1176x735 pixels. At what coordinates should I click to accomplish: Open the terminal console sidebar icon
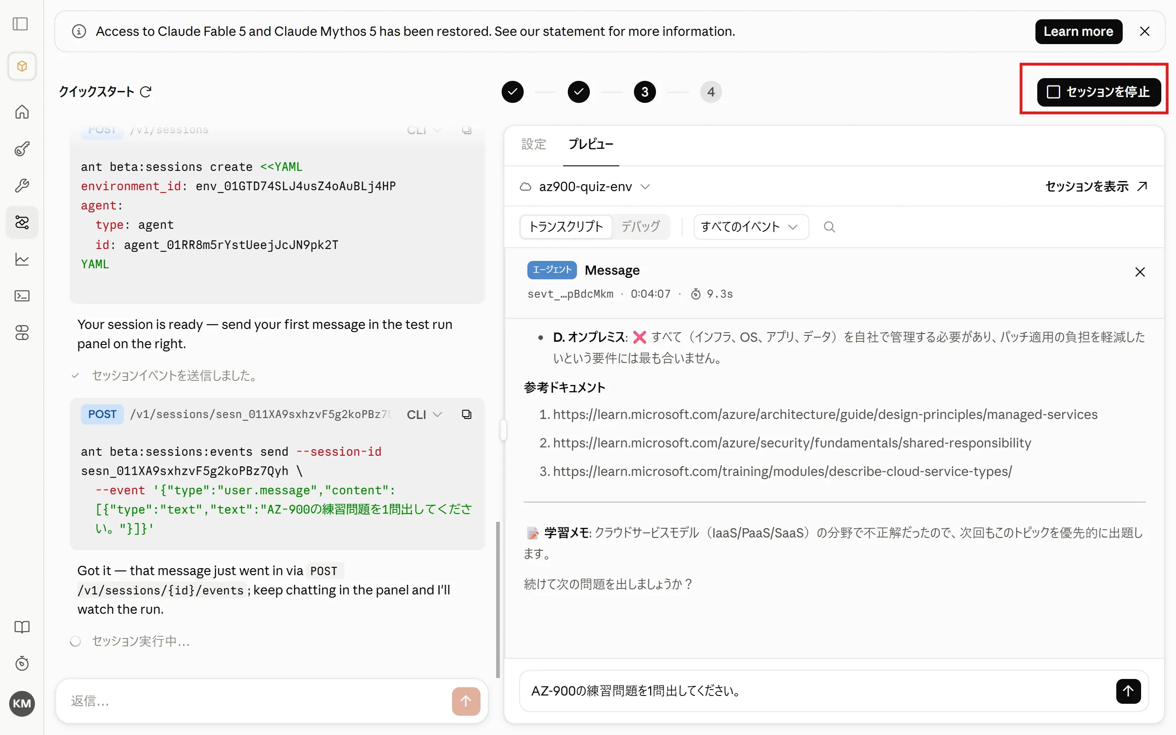pos(22,295)
